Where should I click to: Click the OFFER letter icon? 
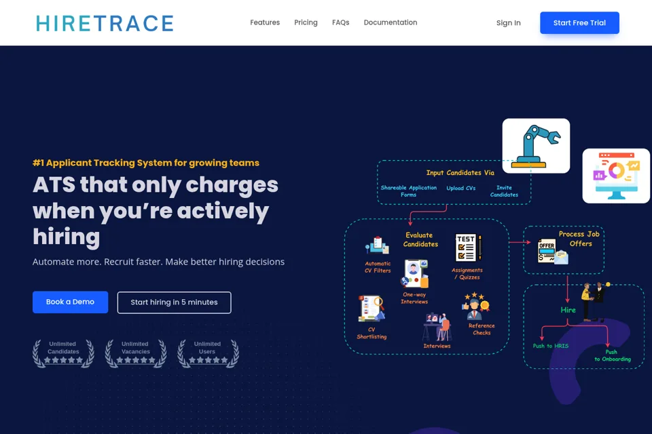point(553,252)
